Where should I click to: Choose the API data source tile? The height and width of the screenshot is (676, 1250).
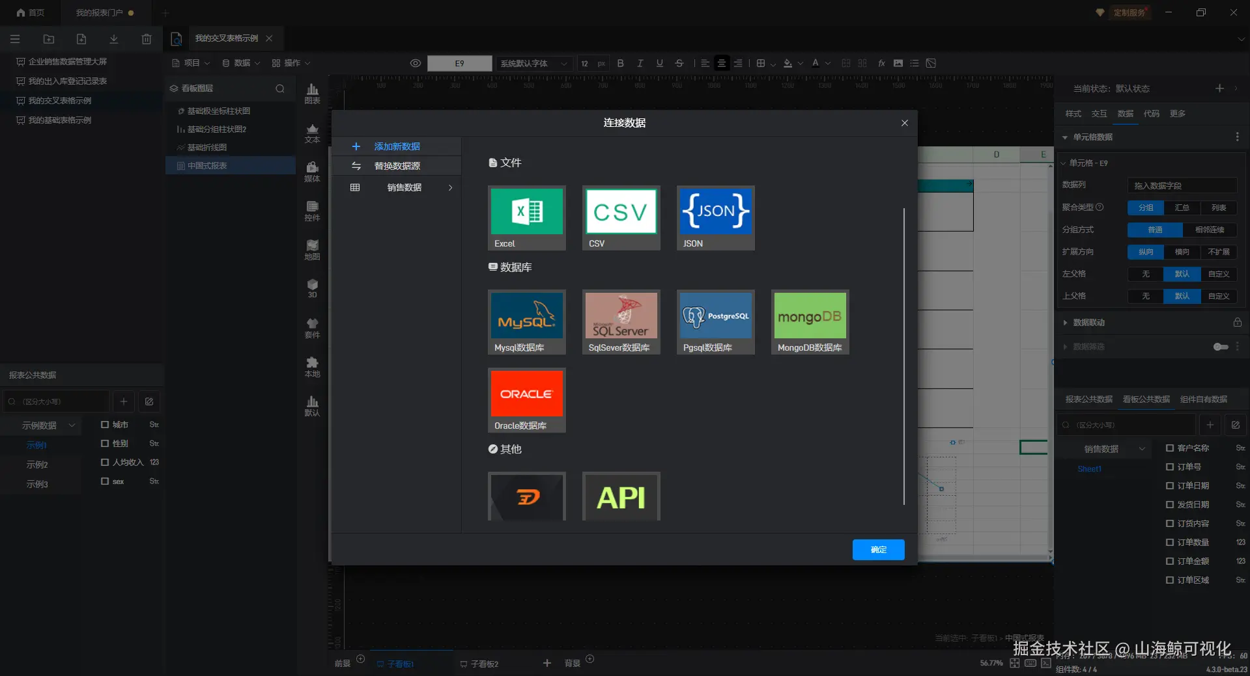tap(621, 496)
